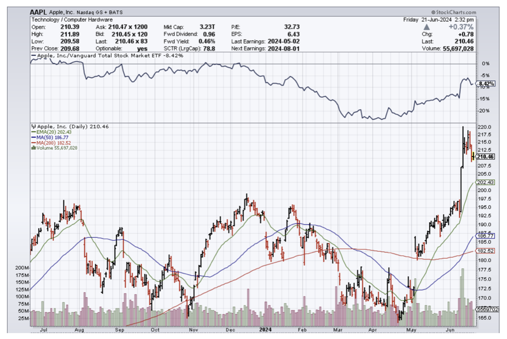This screenshot has width=507, height=339.
Task: Click the Fwd Dividend value 0.96
Action: pyautogui.click(x=210, y=34)
